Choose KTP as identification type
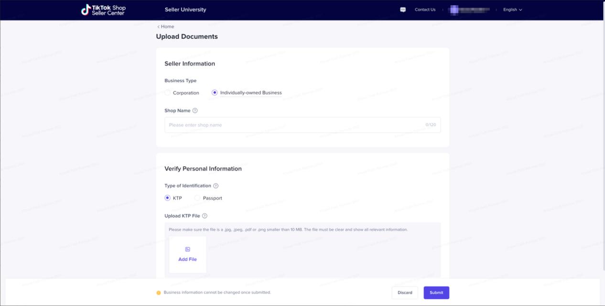This screenshot has height=306, width=605. (x=168, y=198)
